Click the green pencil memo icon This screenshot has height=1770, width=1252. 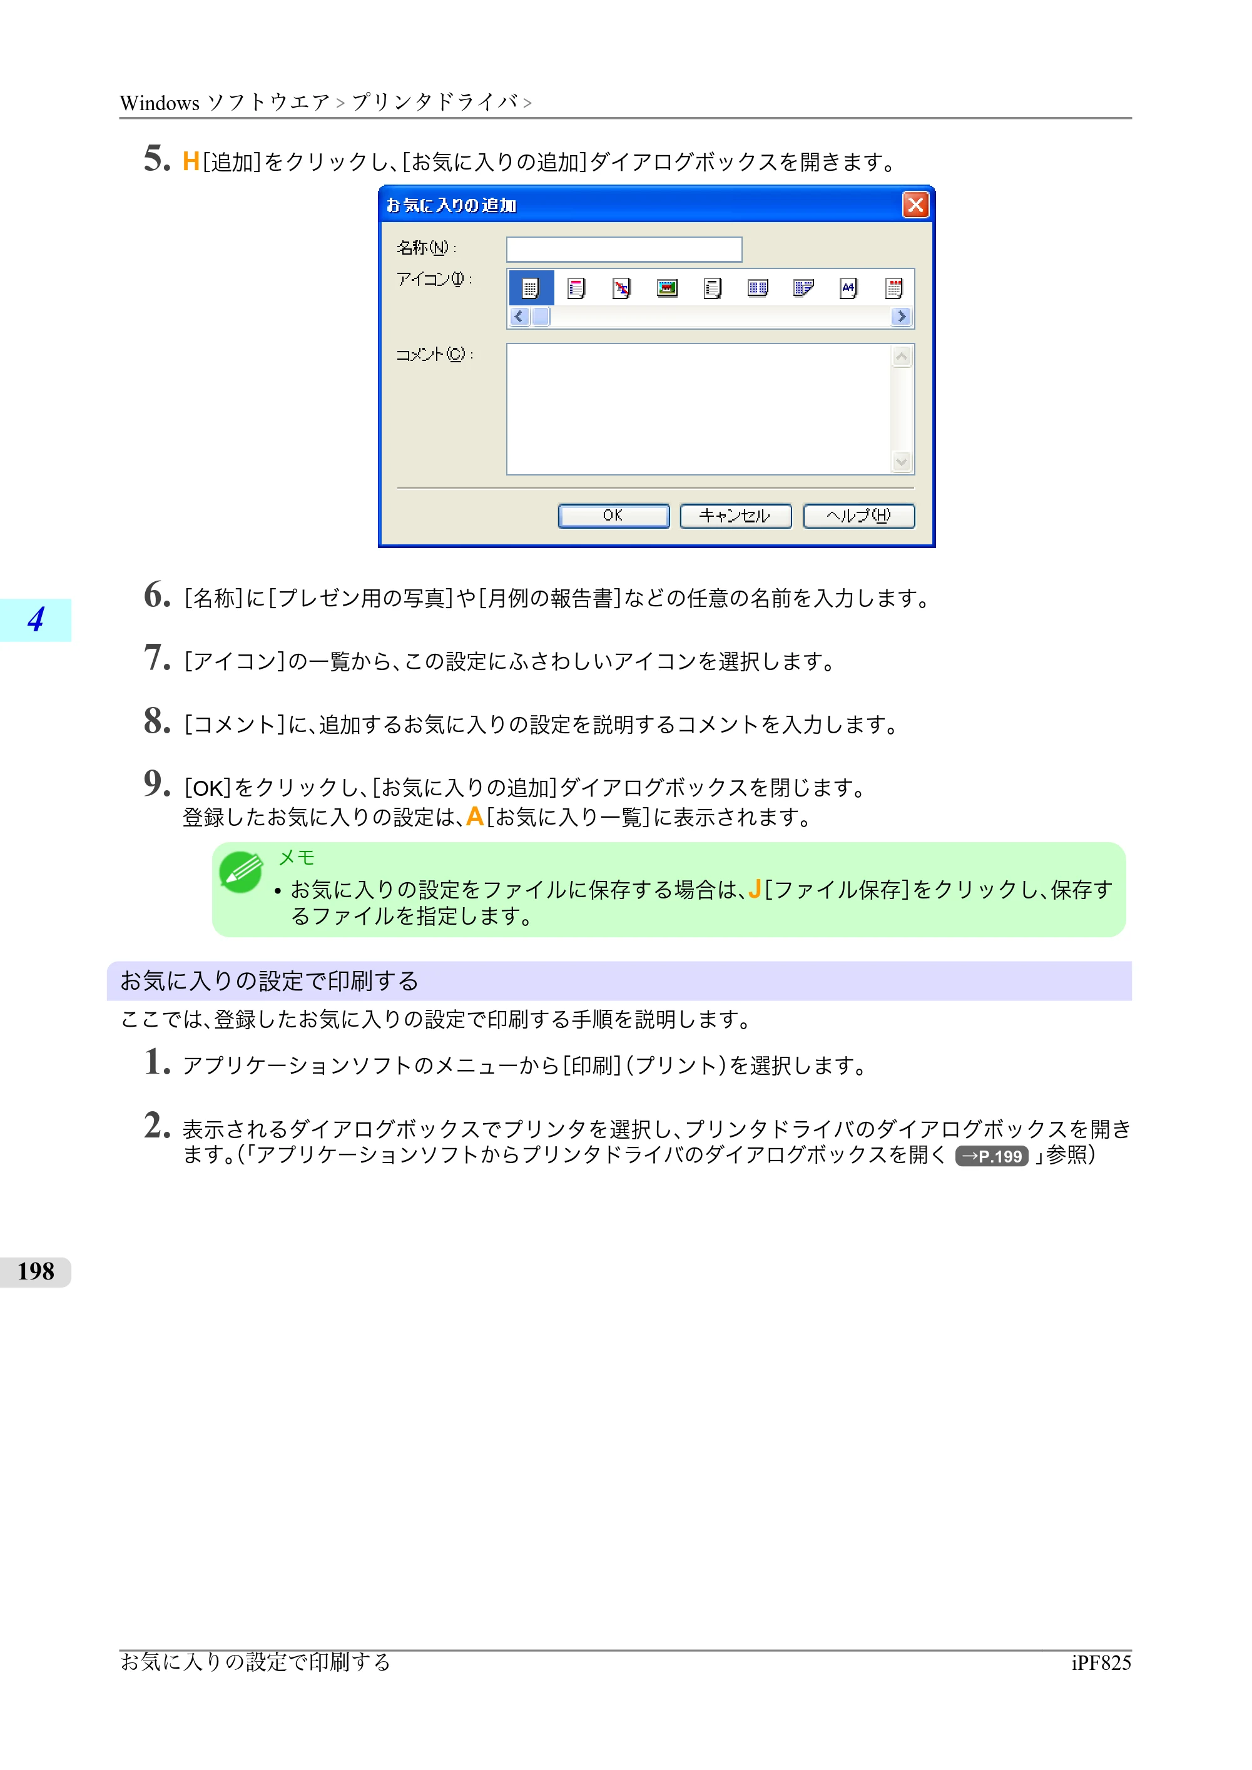[x=242, y=872]
